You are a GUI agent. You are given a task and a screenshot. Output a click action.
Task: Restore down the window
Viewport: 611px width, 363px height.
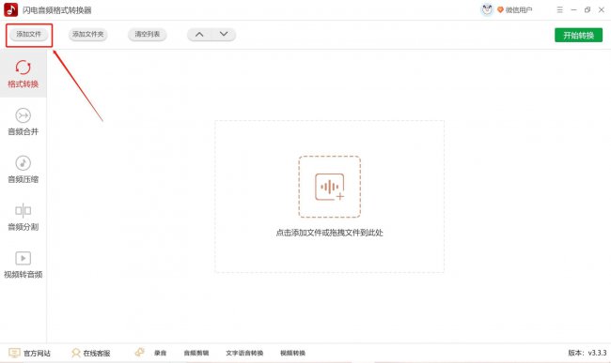[x=587, y=10]
